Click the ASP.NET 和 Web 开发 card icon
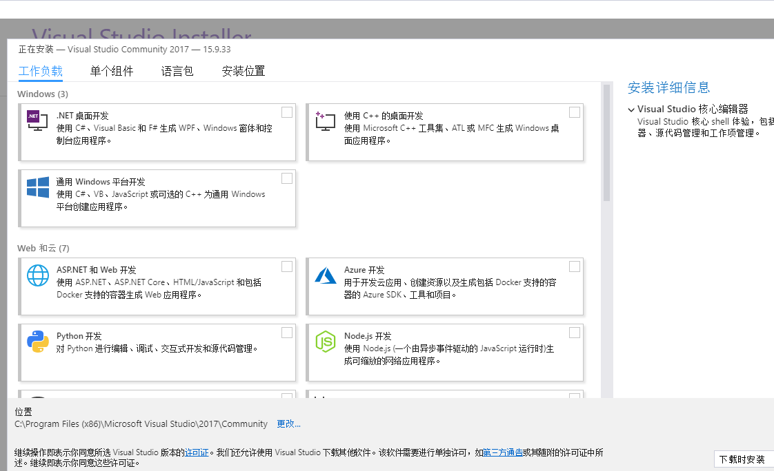Screen dimensions: 774x471 tap(37, 273)
